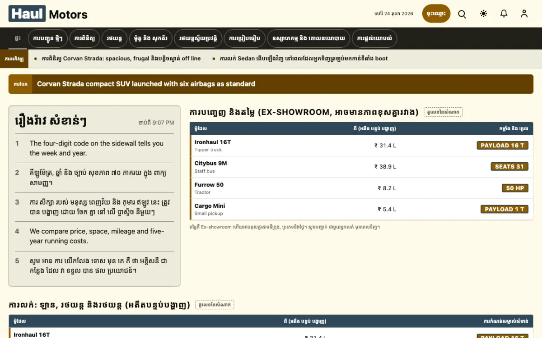The image size is (542, 338).
Task: Open the ការពិនិត្យ nav pill
Action: 84,38
